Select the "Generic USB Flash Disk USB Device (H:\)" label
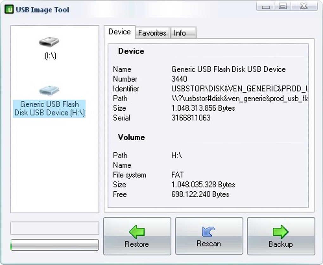This screenshot has width=323, height=265. (49, 108)
